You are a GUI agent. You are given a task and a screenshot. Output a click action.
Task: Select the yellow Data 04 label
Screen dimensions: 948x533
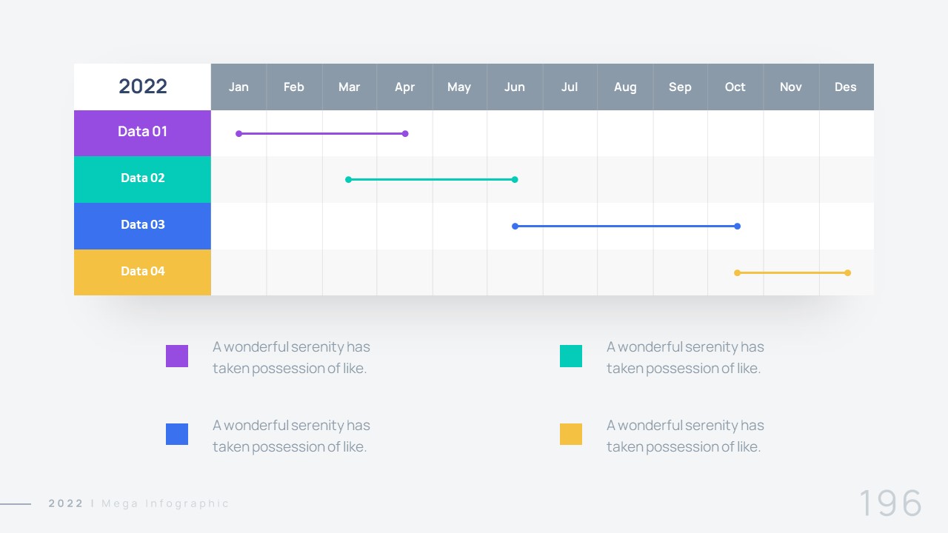point(142,272)
